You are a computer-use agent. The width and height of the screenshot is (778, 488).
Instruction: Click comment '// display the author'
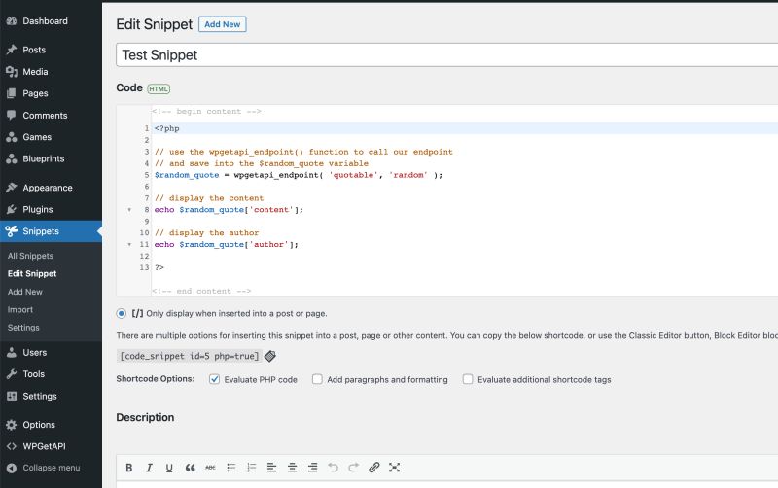click(206, 233)
